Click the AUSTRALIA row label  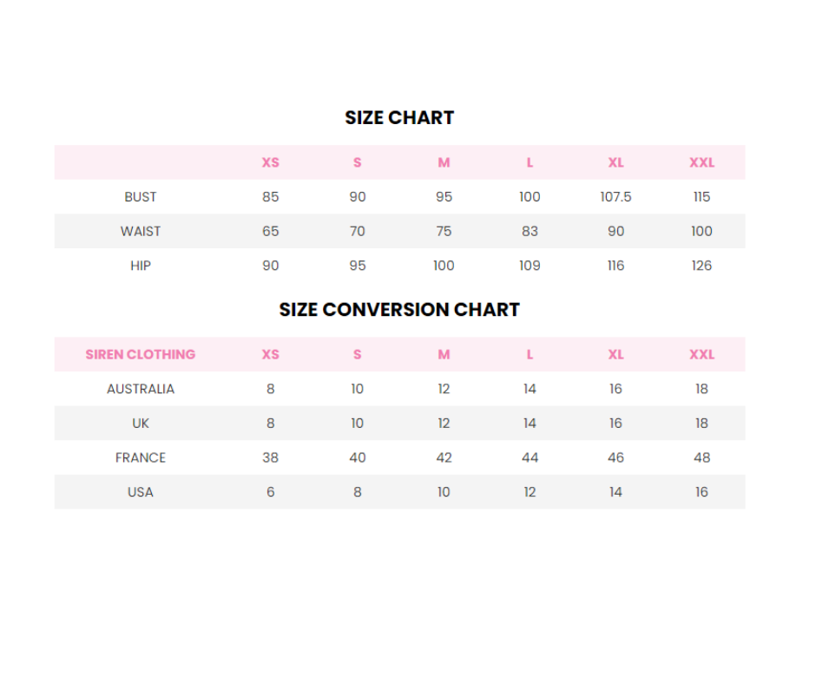(x=140, y=389)
